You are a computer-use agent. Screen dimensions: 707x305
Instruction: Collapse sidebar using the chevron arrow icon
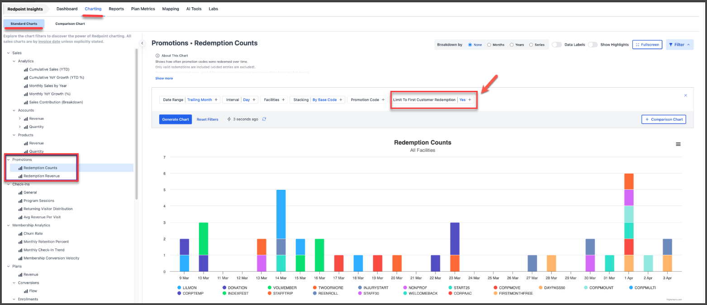(x=142, y=43)
